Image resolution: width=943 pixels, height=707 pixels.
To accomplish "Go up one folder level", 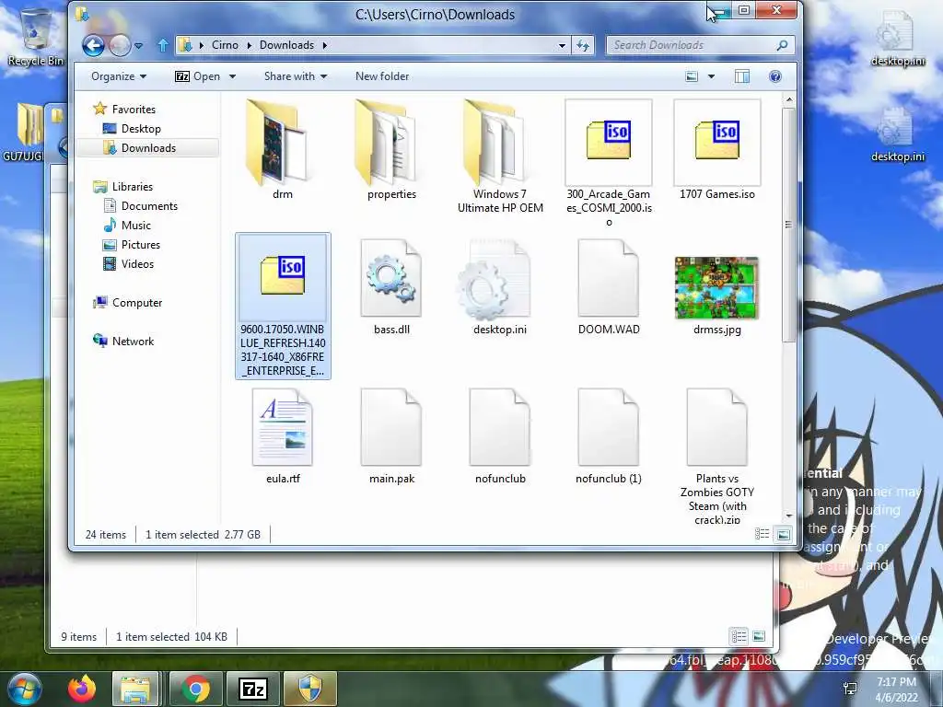I will (x=162, y=45).
